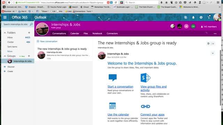The height and width of the screenshot is (125, 223).
Task: Click the reading pane vertical scrollbar
Action: click(221, 78)
